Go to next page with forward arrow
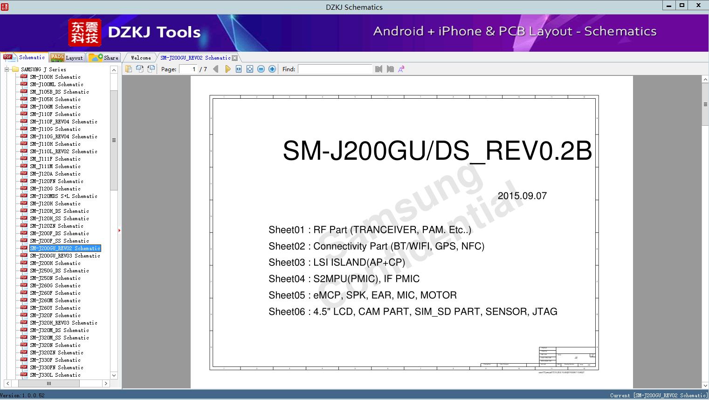This screenshot has height=400, width=709. pos(227,68)
